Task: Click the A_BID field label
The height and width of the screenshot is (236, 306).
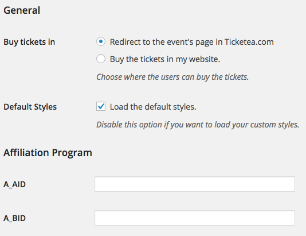Action: [x=14, y=218]
